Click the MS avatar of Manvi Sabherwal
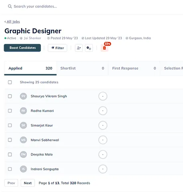 tap(23, 140)
